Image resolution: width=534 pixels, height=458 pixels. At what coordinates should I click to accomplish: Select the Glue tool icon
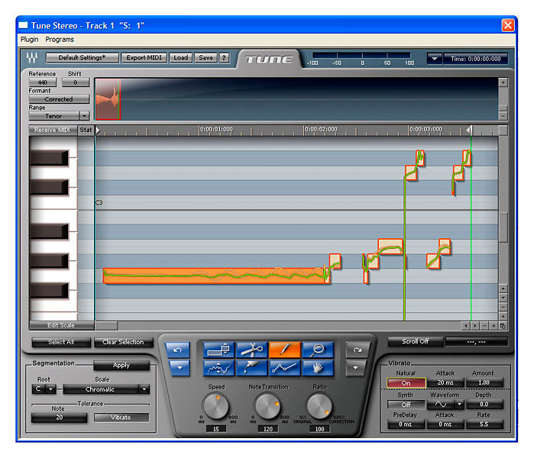251,368
